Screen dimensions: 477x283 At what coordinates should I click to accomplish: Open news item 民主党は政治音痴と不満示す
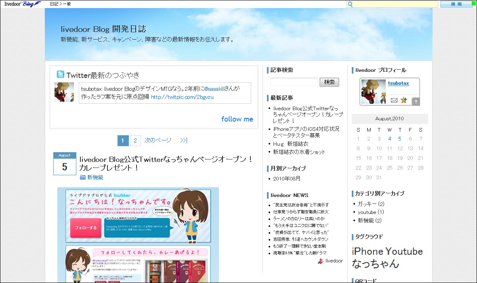pyautogui.click(x=300, y=205)
